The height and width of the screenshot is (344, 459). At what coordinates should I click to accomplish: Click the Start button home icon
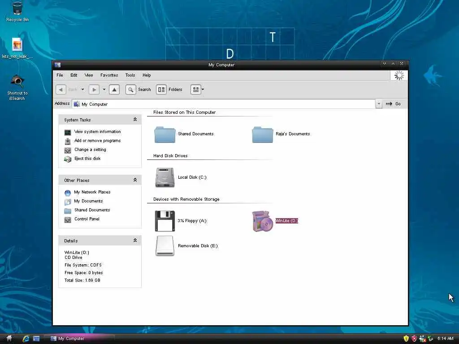point(9,339)
